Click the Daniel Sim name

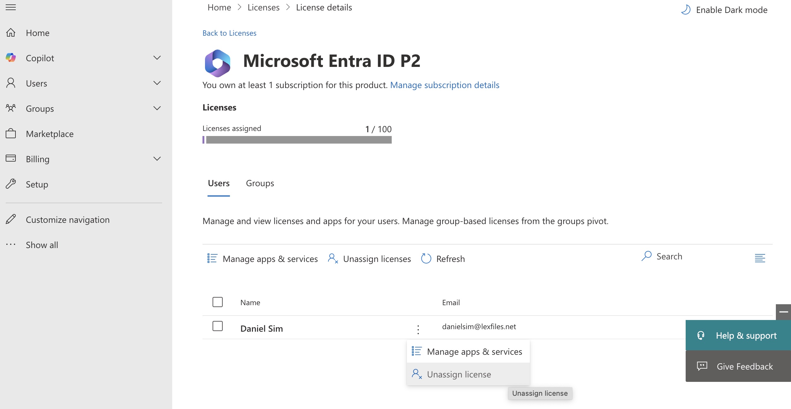point(261,329)
